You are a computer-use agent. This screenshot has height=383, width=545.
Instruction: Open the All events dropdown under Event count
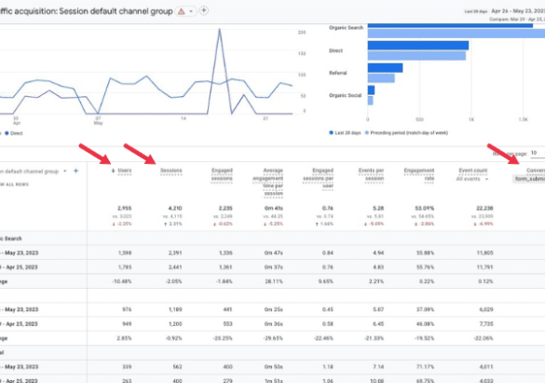(x=472, y=179)
